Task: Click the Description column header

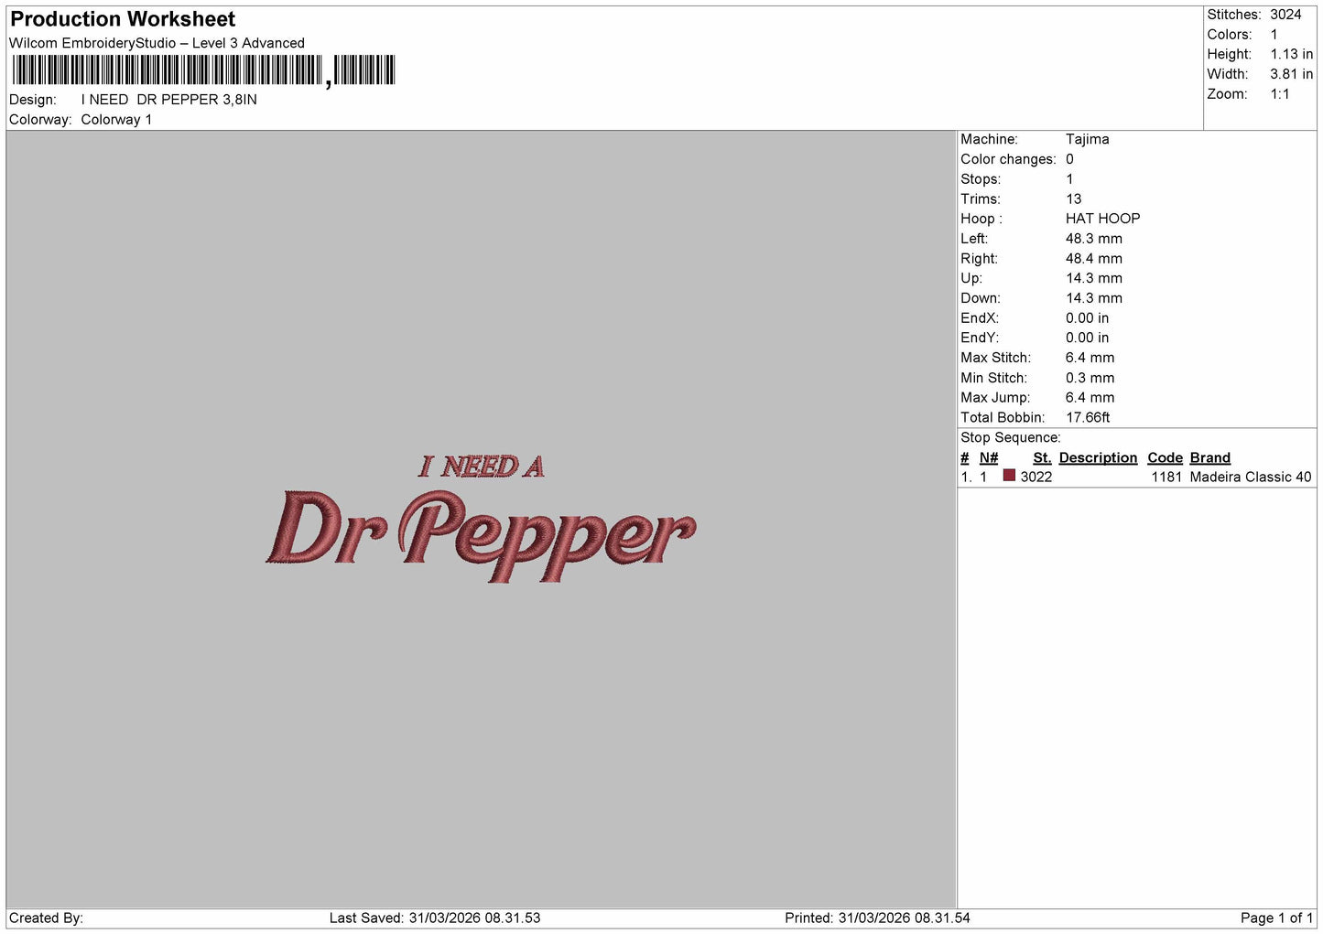Action: pos(1098,457)
